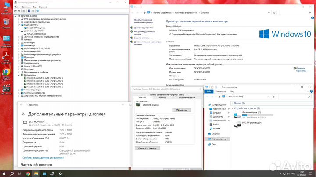The height and width of the screenshot is (177, 316).
Task: Open Панель управления desktop icon
Action: (x=6, y=42)
